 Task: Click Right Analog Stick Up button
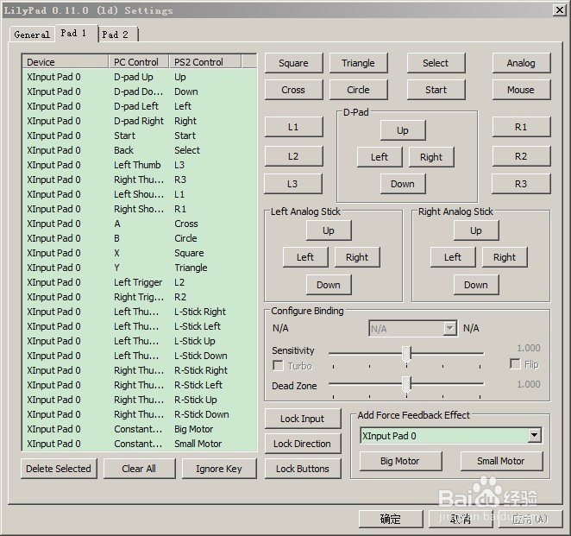(x=476, y=230)
